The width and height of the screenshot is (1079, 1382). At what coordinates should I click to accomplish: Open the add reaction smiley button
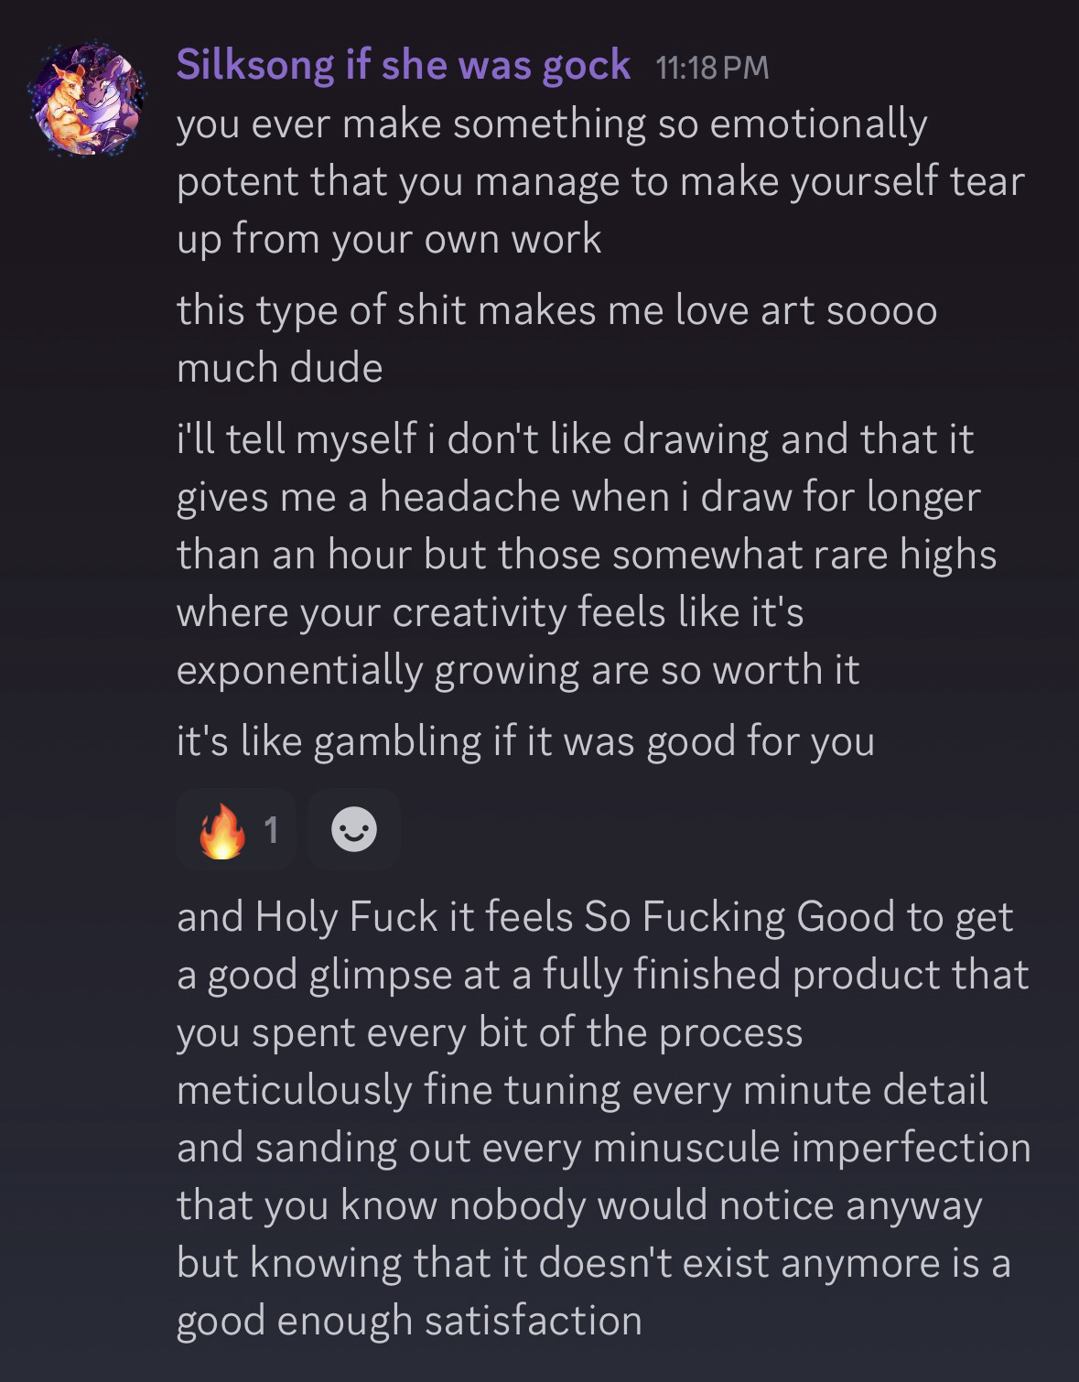click(x=354, y=830)
